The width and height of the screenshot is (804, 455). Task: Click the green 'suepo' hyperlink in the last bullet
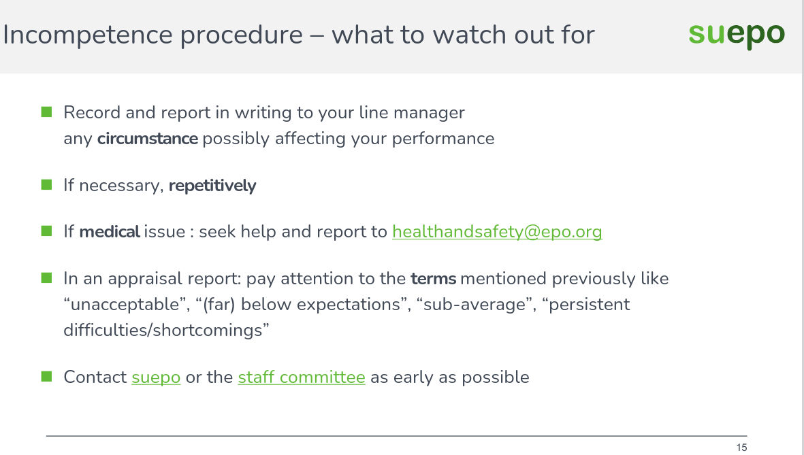tap(156, 377)
